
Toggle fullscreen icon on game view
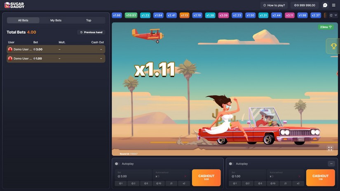330,148
